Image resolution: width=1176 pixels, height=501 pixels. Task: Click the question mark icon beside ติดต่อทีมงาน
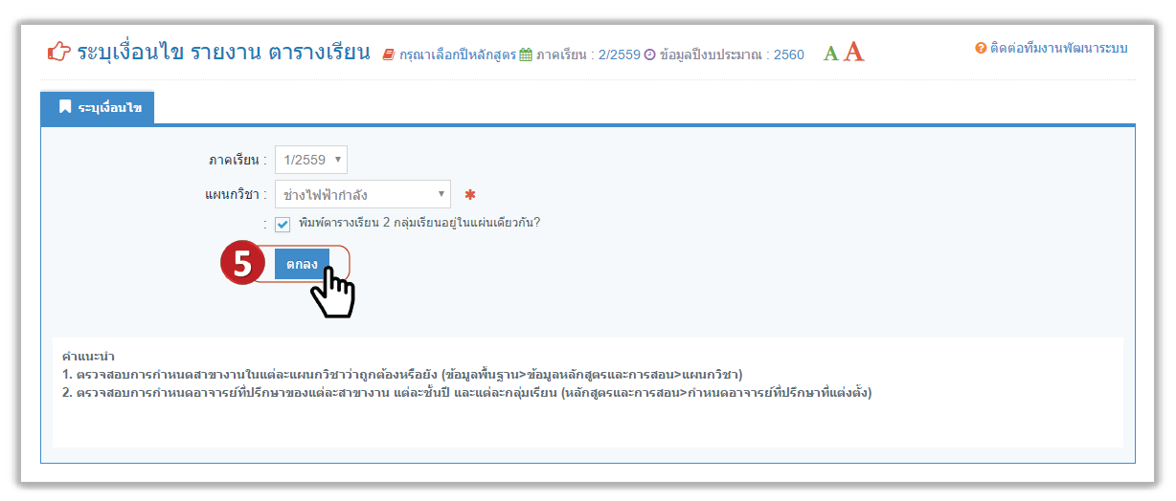click(x=981, y=48)
